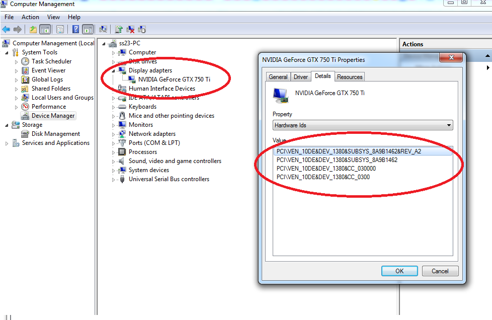
Task: Select Human Interface Devices category
Action: point(162,89)
